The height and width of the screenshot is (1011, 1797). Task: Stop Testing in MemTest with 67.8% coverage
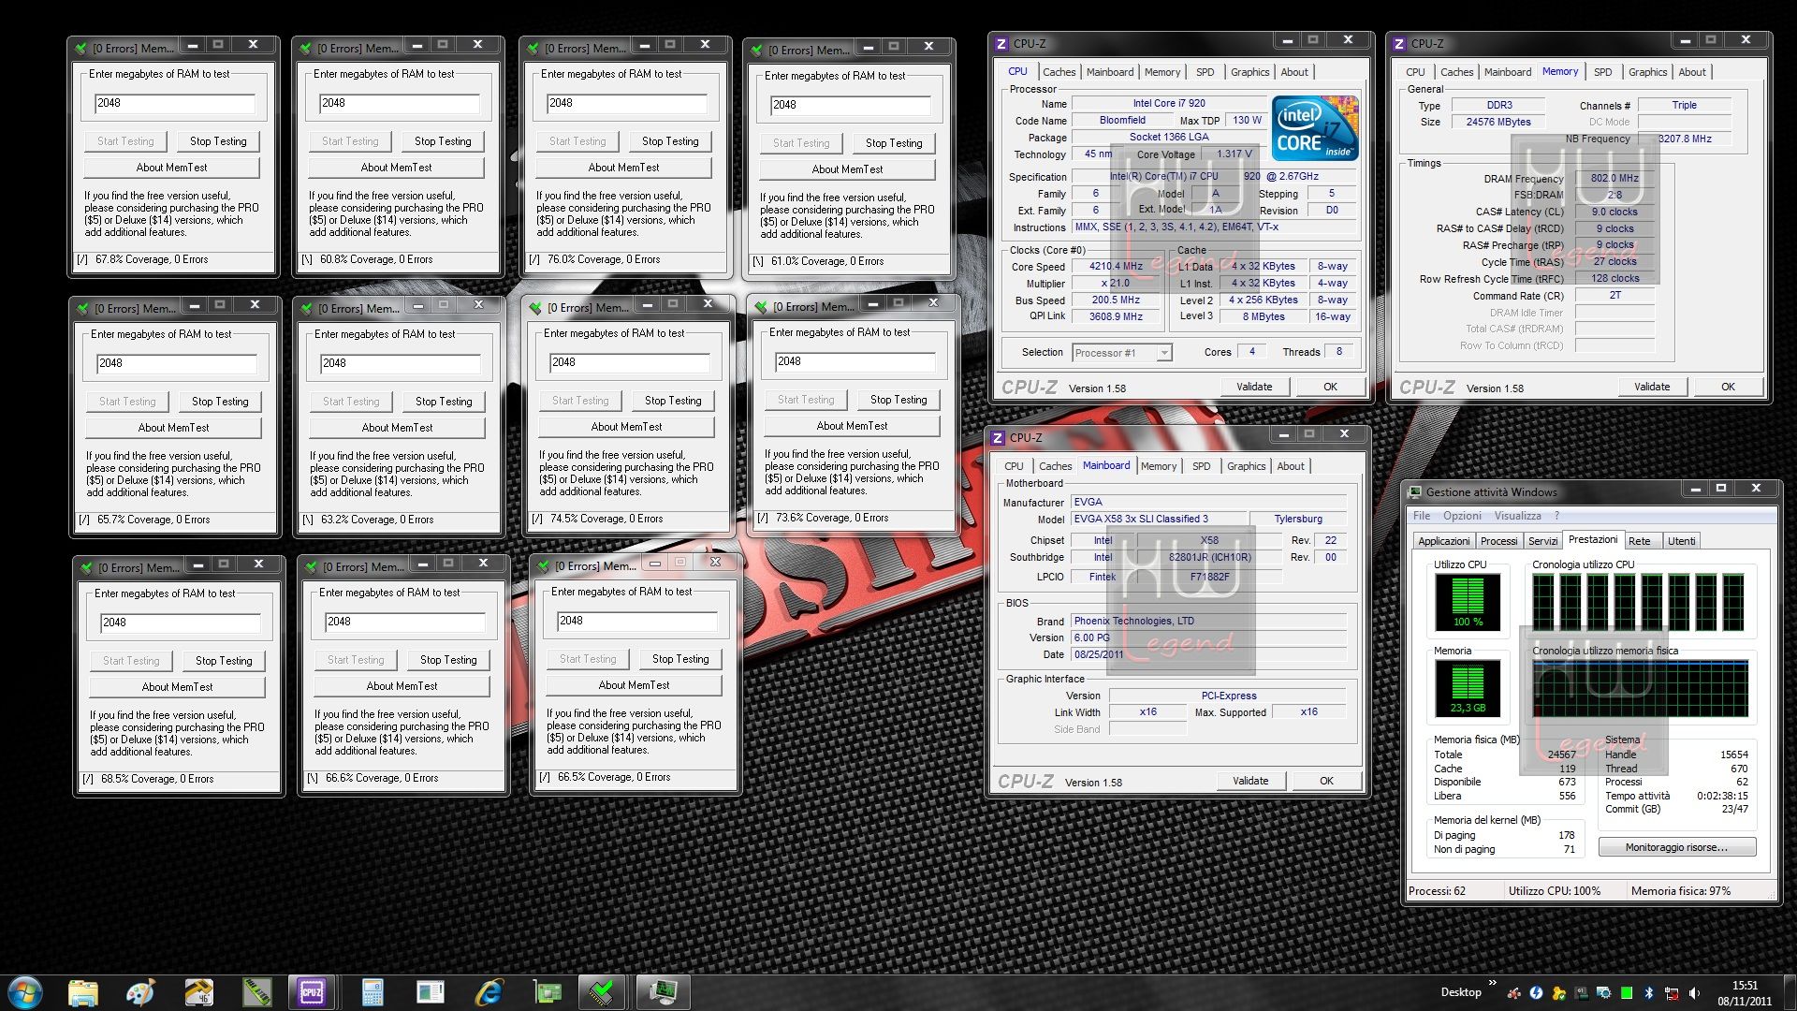218,141
